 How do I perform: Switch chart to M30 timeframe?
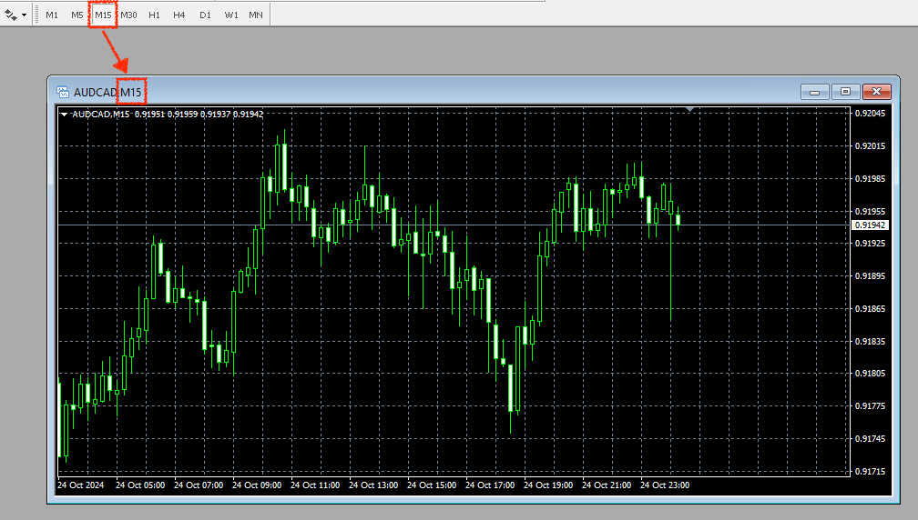(x=128, y=15)
